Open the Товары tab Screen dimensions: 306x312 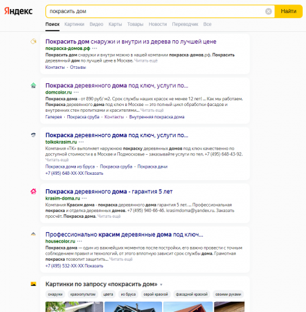coord(135,24)
